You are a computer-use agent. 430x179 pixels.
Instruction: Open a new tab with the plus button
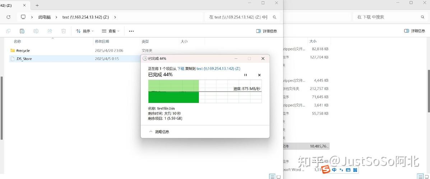pyautogui.click(x=37, y=5)
